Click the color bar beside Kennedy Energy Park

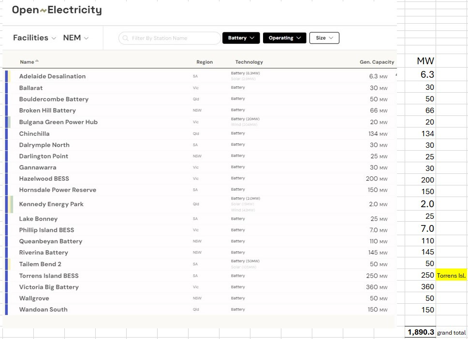click(x=9, y=205)
